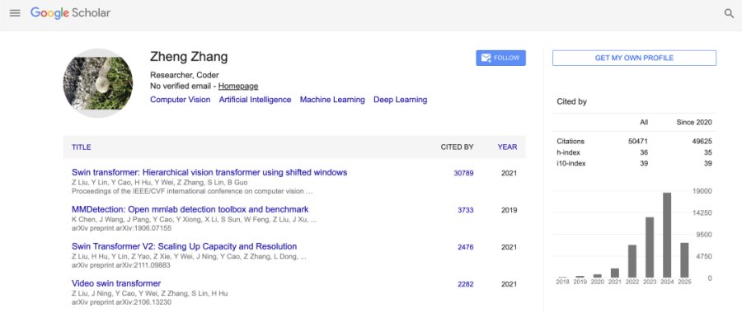Click the Since 2020 column heading
This screenshot has width=742, height=313.
point(694,123)
